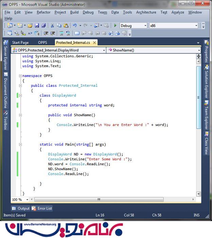
Task: Collapse the namespace OPPS code block
Action: 20,76
